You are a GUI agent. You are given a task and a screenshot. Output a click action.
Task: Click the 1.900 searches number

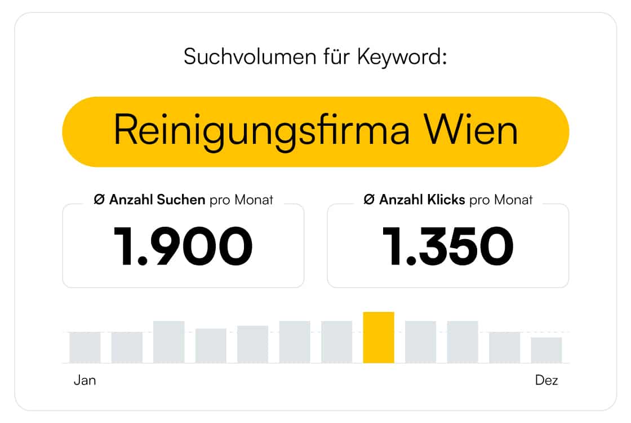(x=183, y=246)
